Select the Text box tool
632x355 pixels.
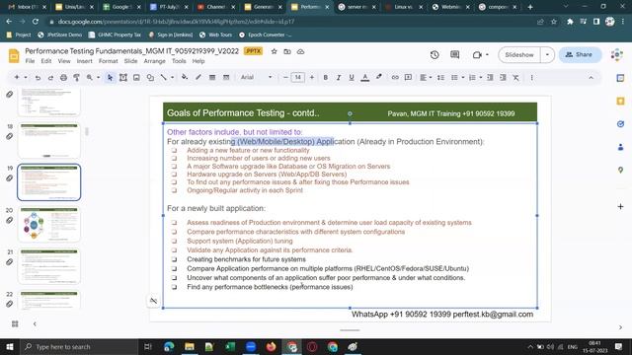[123, 77]
